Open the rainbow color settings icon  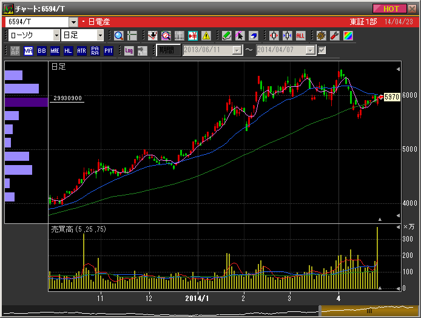348,35
